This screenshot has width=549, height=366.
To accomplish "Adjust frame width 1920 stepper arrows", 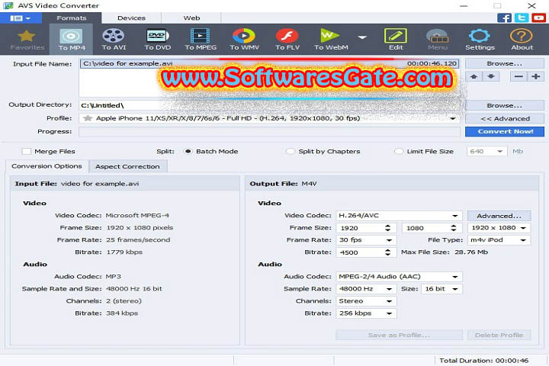I will click(x=387, y=228).
